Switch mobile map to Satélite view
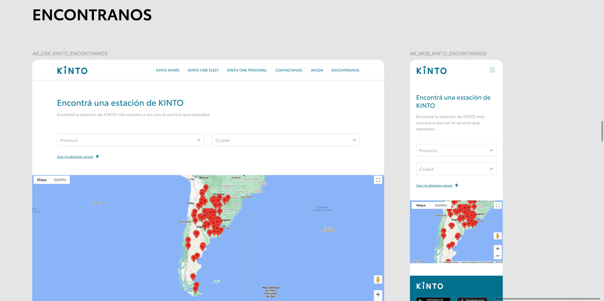Viewport: 604px width, 301px height. coord(441,205)
